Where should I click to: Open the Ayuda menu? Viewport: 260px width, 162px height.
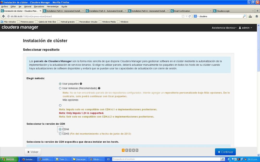[64, 6]
